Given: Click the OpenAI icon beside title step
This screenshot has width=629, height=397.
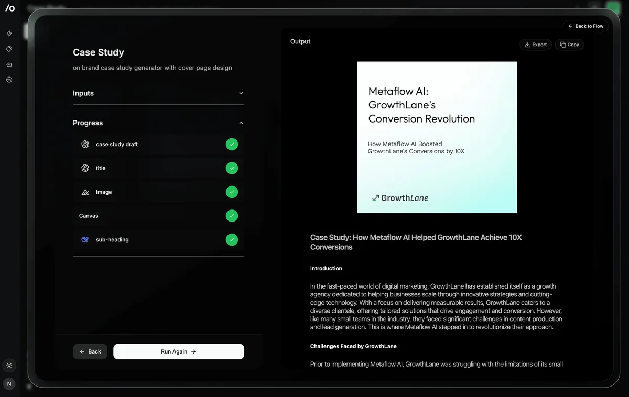Looking at the screenshot, I should pyautogui.click(x=85, y=168).
